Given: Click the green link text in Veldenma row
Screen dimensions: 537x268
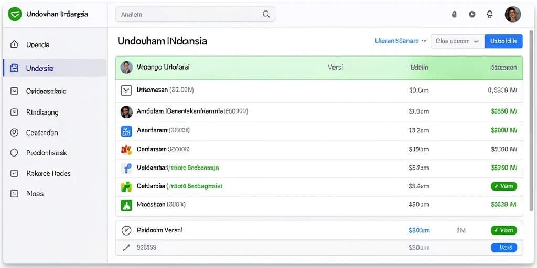Looking at the screenshot, I should tap(194, 168).
